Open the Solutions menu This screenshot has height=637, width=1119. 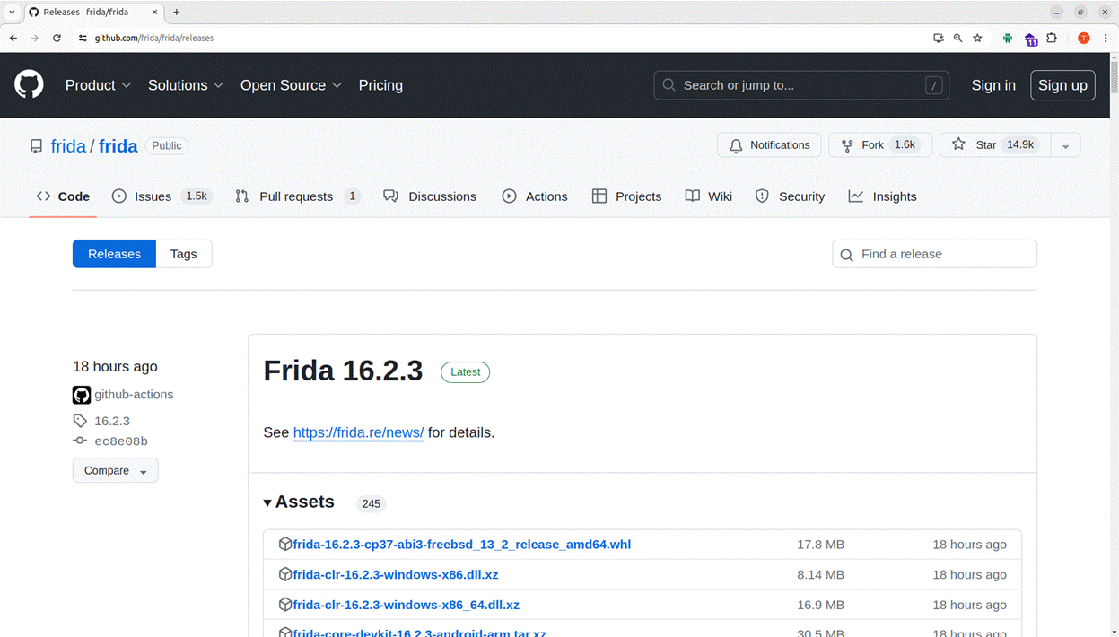(185, 85)
